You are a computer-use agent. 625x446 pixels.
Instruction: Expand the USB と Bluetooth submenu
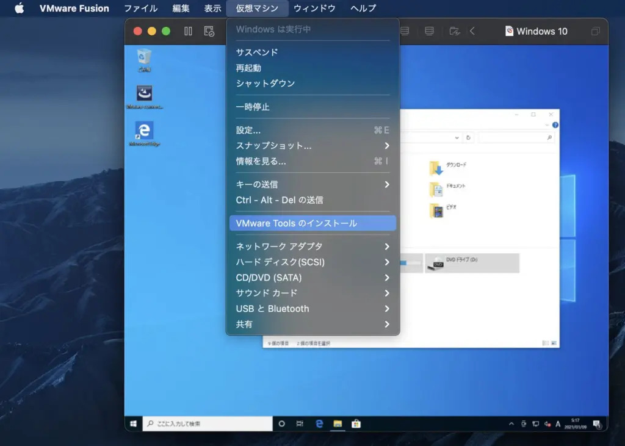click(312, 309)
